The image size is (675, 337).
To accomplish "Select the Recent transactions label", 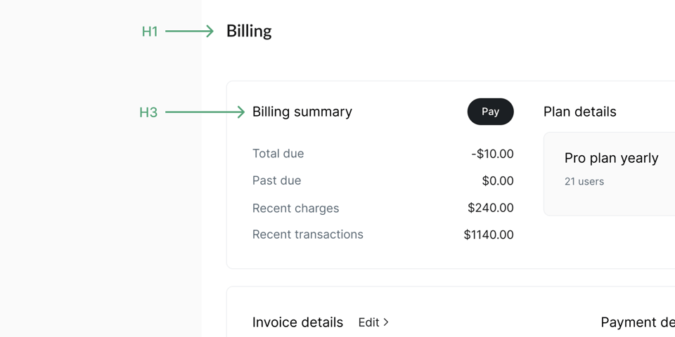I will [x=308, y=234].
